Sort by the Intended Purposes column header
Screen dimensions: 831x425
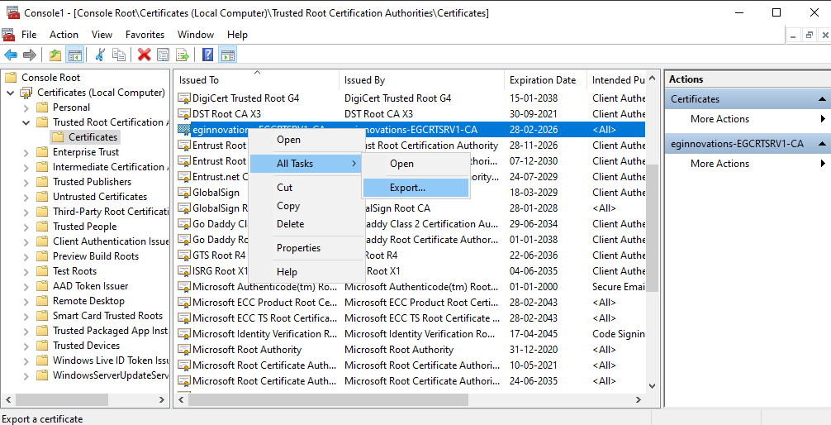(616, 80)
